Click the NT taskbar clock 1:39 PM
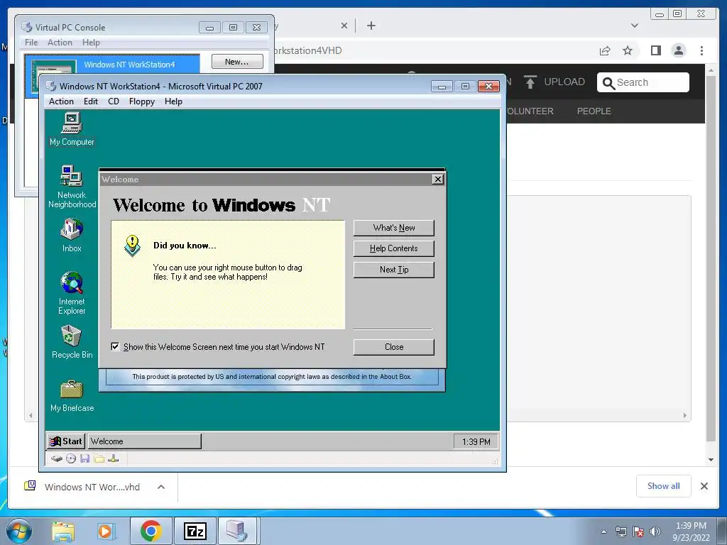This screenshot has height=545, width=727. tap(476, 441)
